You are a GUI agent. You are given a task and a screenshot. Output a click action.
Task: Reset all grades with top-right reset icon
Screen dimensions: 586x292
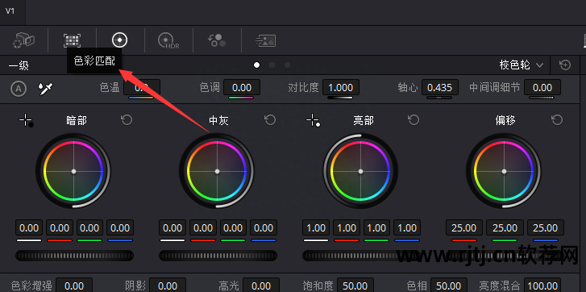[x=565, y=65]
